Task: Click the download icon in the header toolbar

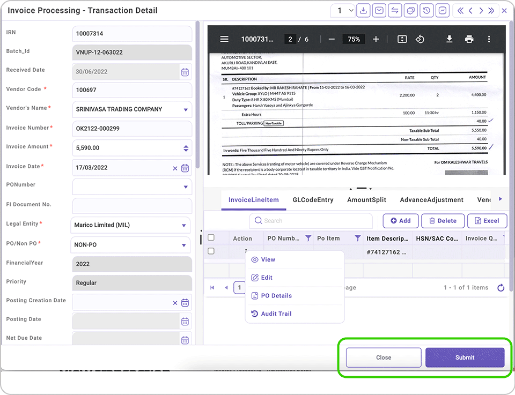Action: point(363,11)
